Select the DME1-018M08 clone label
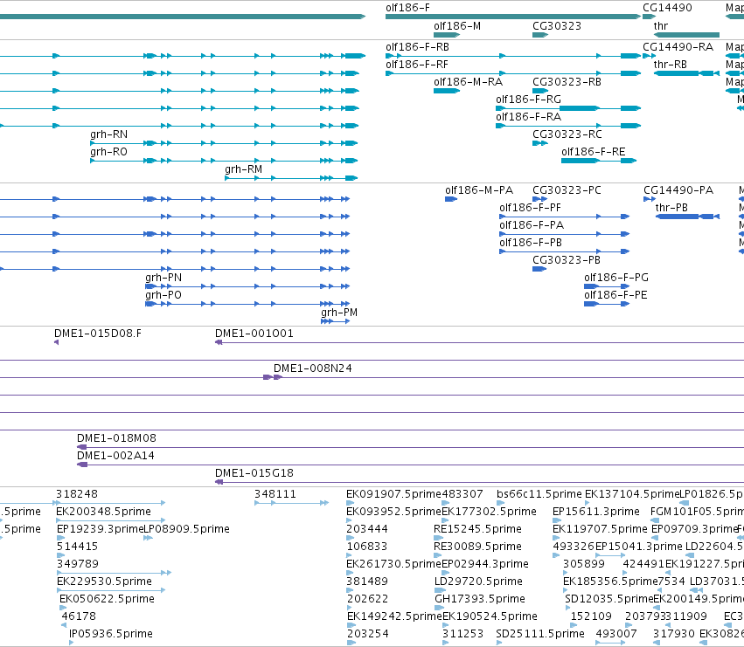 116,438
